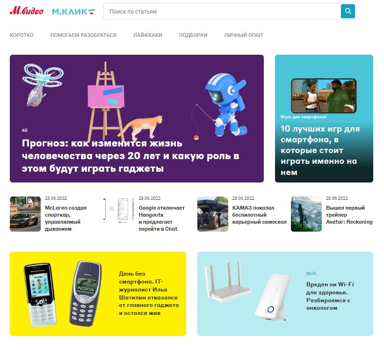Select the ЛАЙФХАКИ menu item
The width and height of the screenshot is (384, 350).
(x=148, y=35)
